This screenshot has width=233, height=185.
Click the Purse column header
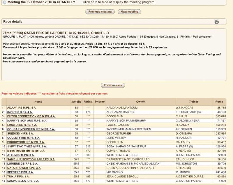pyautogui.click(x=219, y=102)
